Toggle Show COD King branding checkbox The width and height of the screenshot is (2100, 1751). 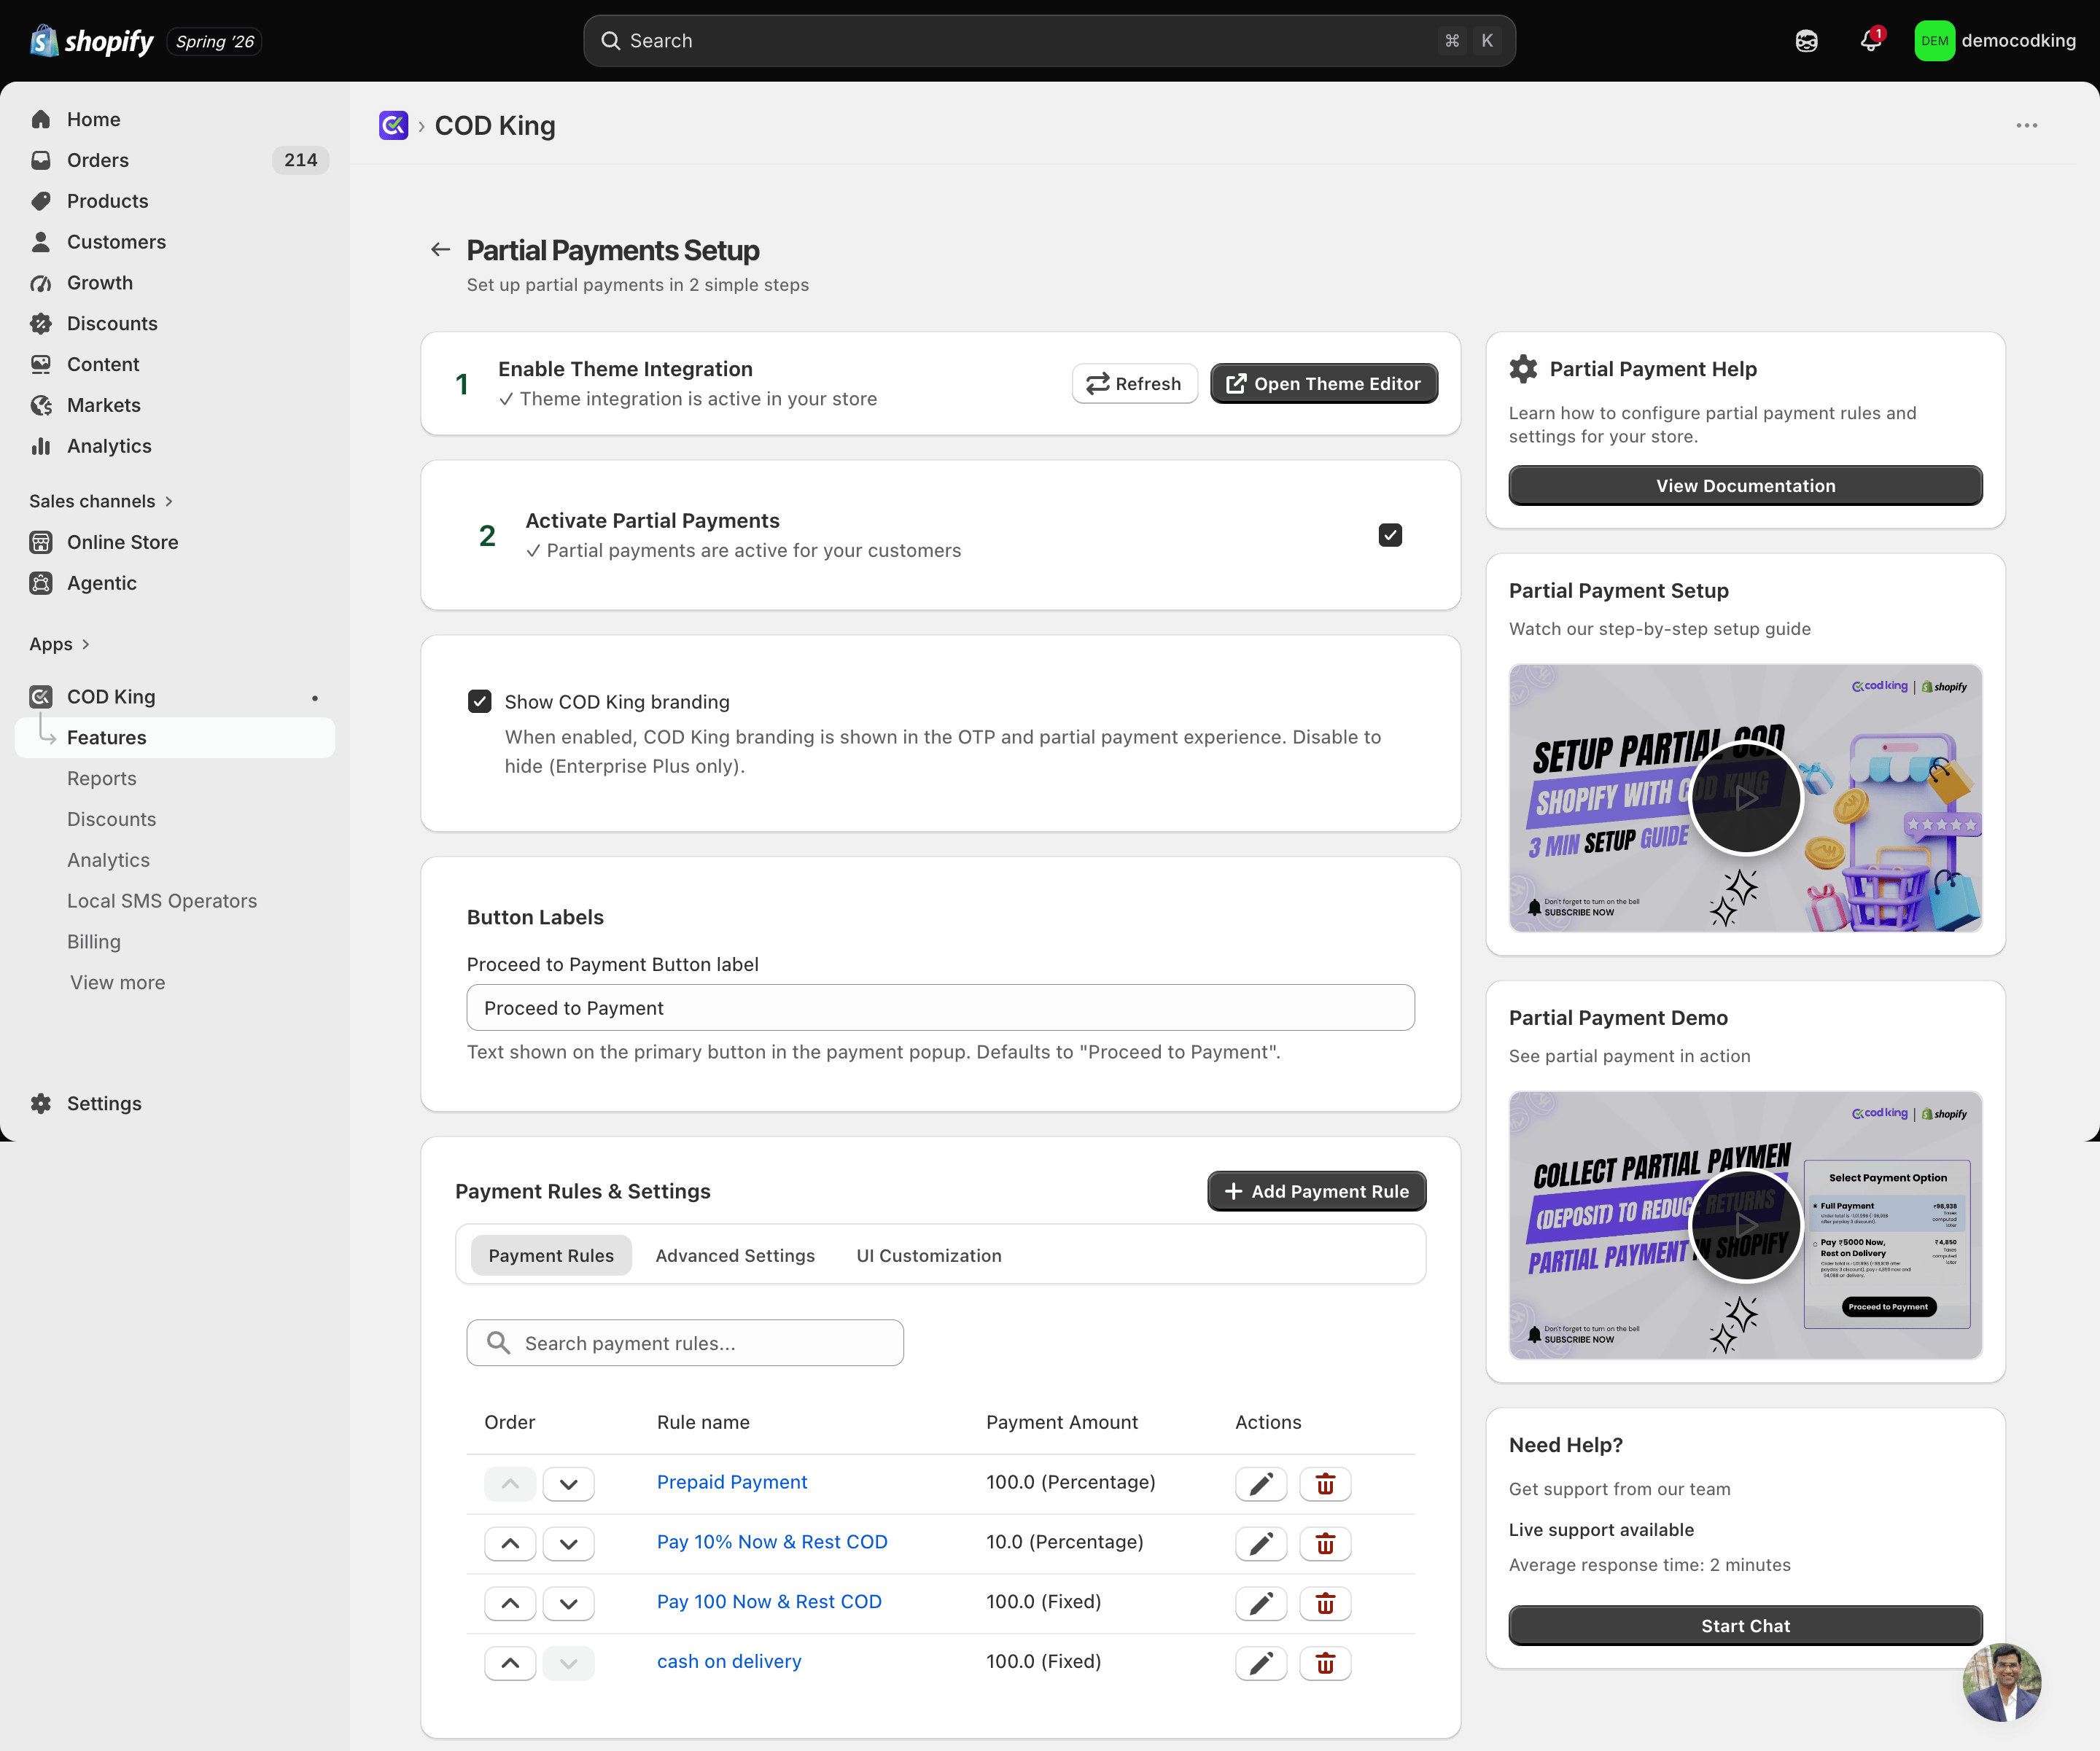[x=480, y=702]
